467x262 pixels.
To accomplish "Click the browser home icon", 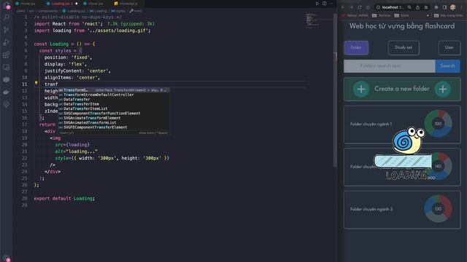I will [x=368, y=7].
